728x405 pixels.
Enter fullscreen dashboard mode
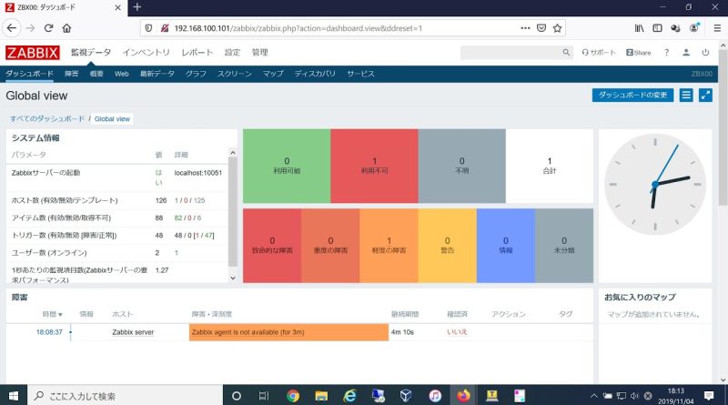click(705, 96)
